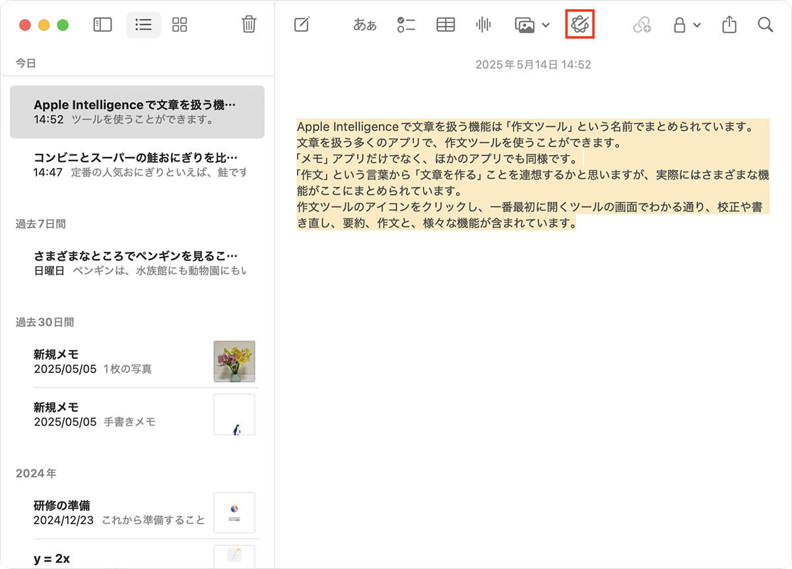Toggle the folder sidebar panel
The height and width of the screenshot is (569, 792).
[x=102, y=25]
